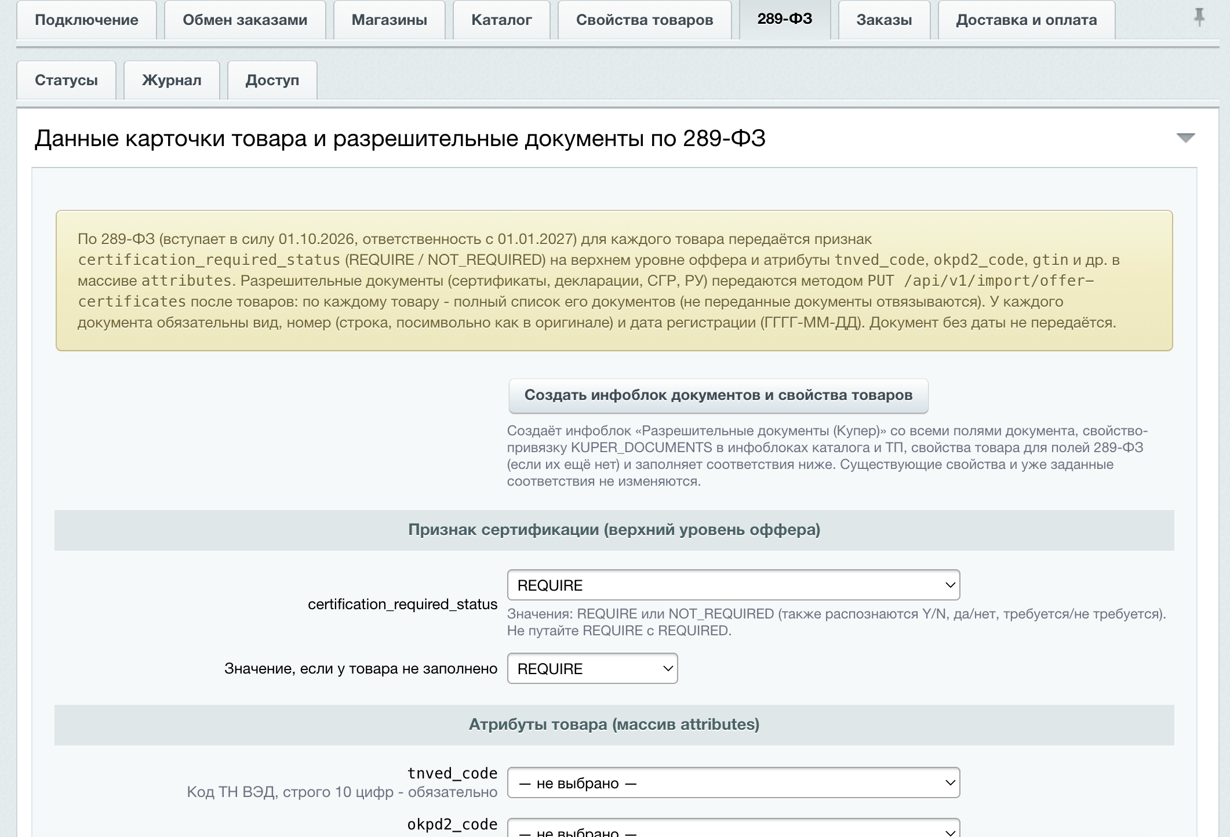Click the hint Не путайте REQUIRE с REQUIRED

click(x=619, y=631)
